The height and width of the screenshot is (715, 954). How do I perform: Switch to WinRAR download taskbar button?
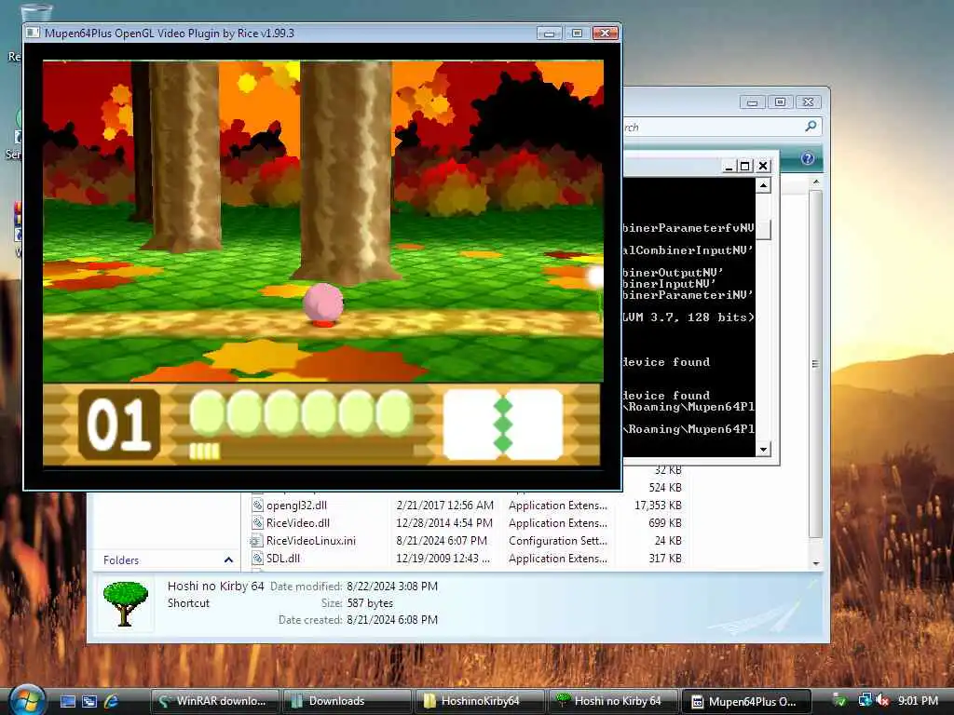click(213, 701)
